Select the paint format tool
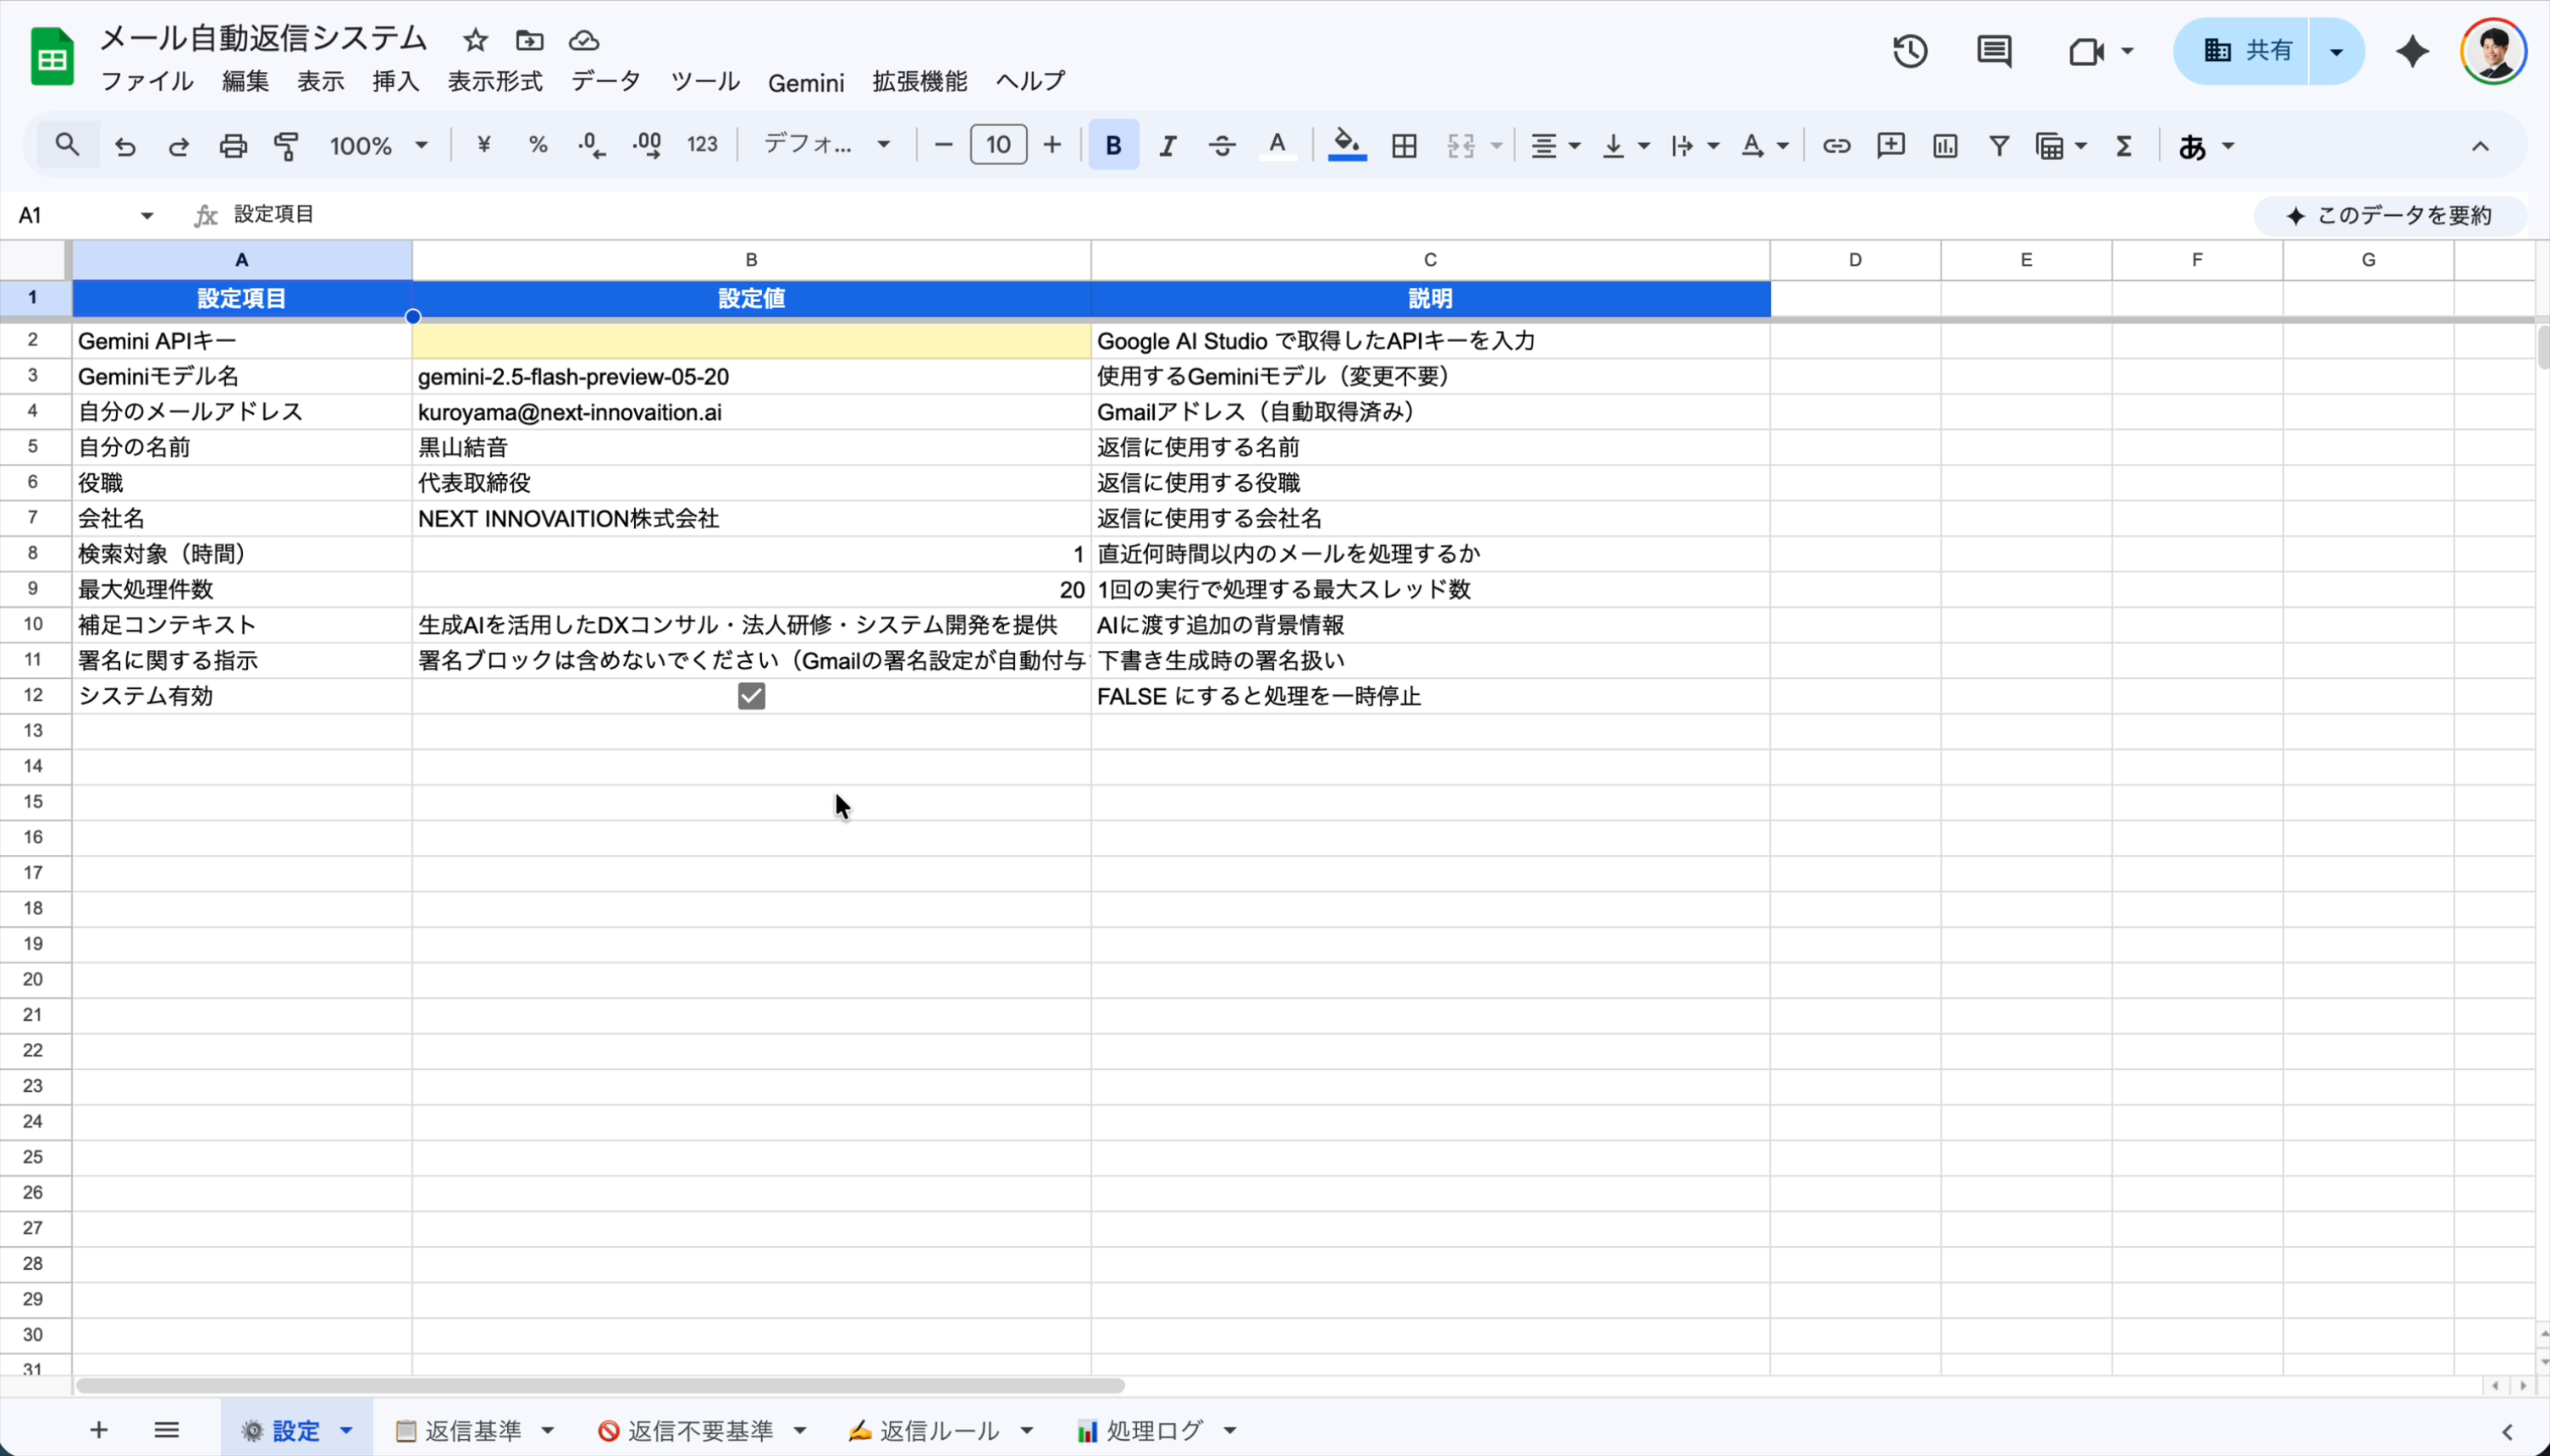The height and width of the screenshot is (1456, 2550). (x=286, y=146)
